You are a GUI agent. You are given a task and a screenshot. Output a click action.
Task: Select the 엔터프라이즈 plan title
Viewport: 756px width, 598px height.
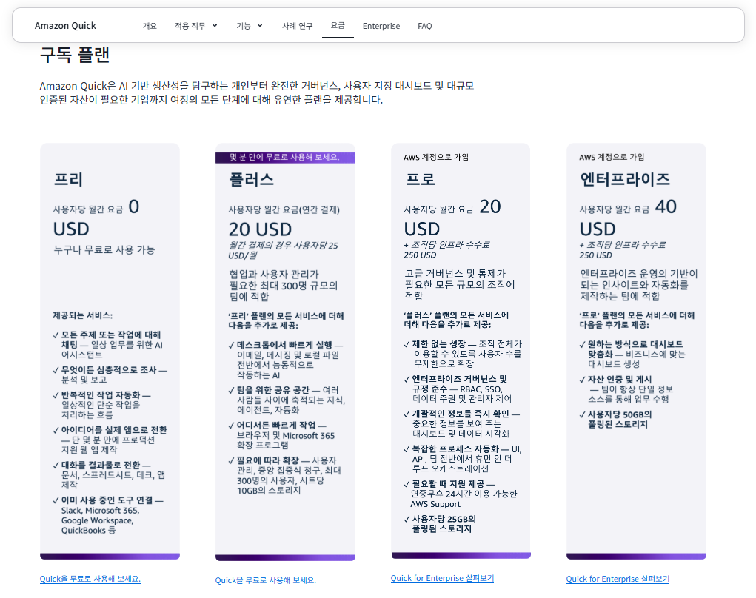[625, 179]
